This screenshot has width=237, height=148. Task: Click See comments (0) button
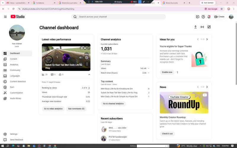tap(76, 109)
